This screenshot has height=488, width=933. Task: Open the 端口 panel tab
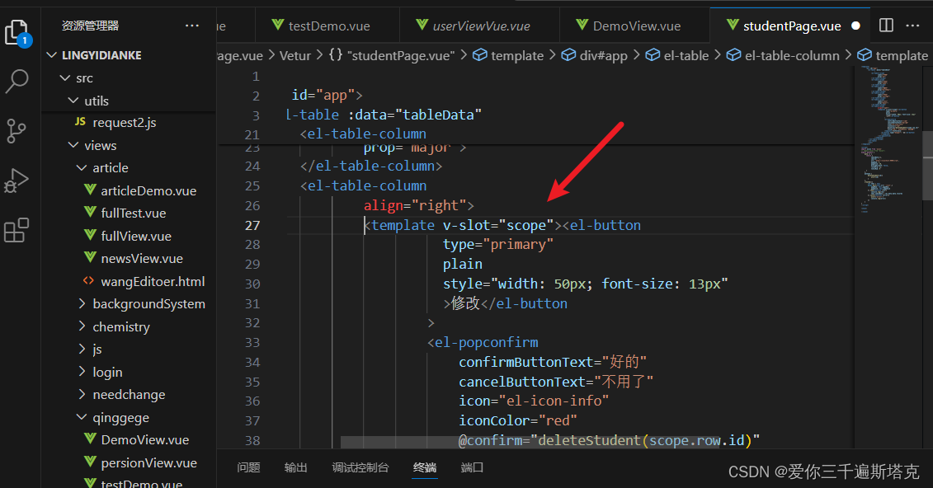coord(472,467)
